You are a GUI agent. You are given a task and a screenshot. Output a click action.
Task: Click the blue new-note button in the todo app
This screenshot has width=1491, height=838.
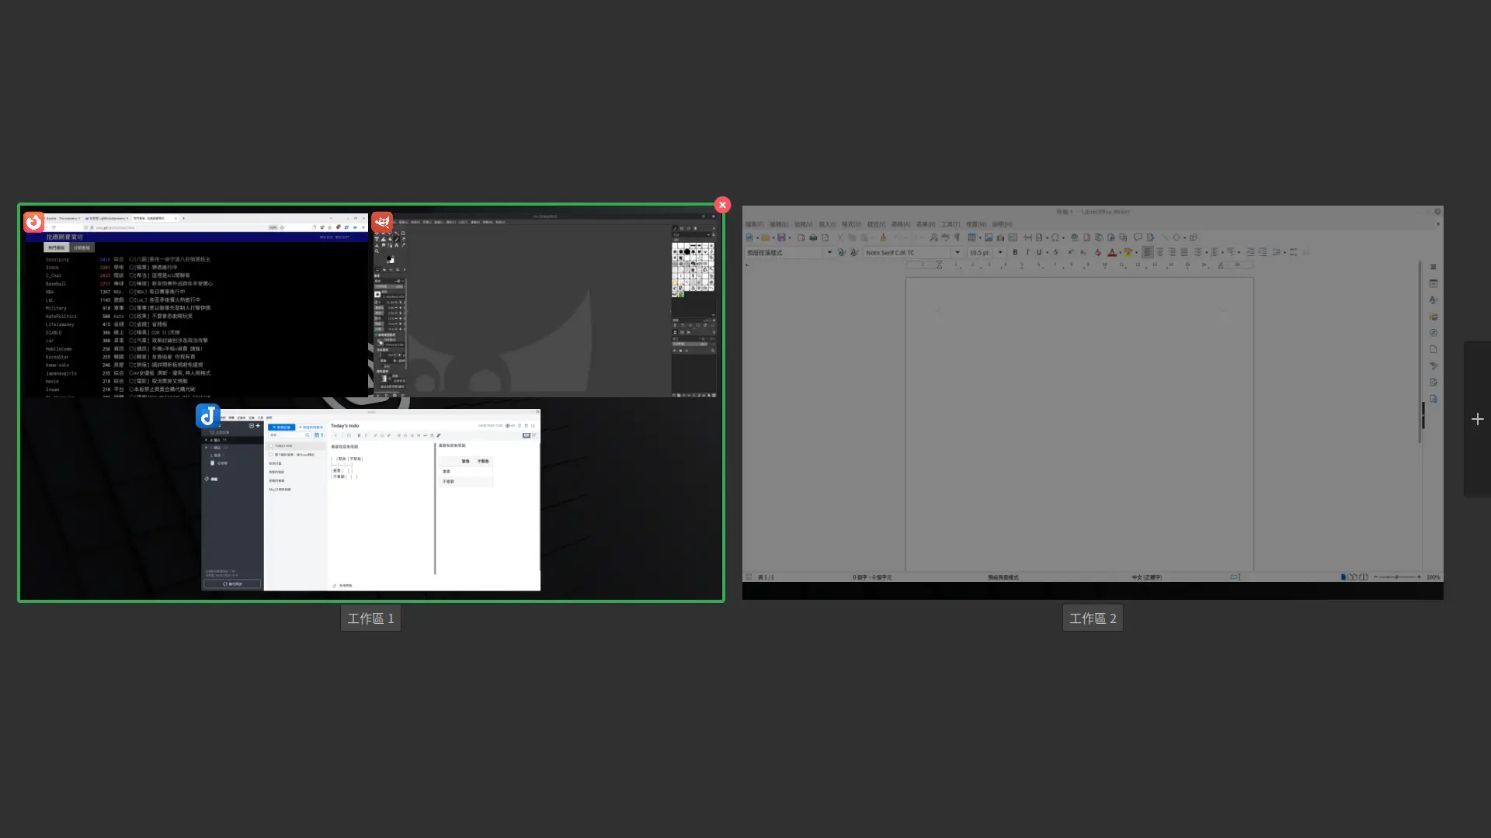(283, 427)
